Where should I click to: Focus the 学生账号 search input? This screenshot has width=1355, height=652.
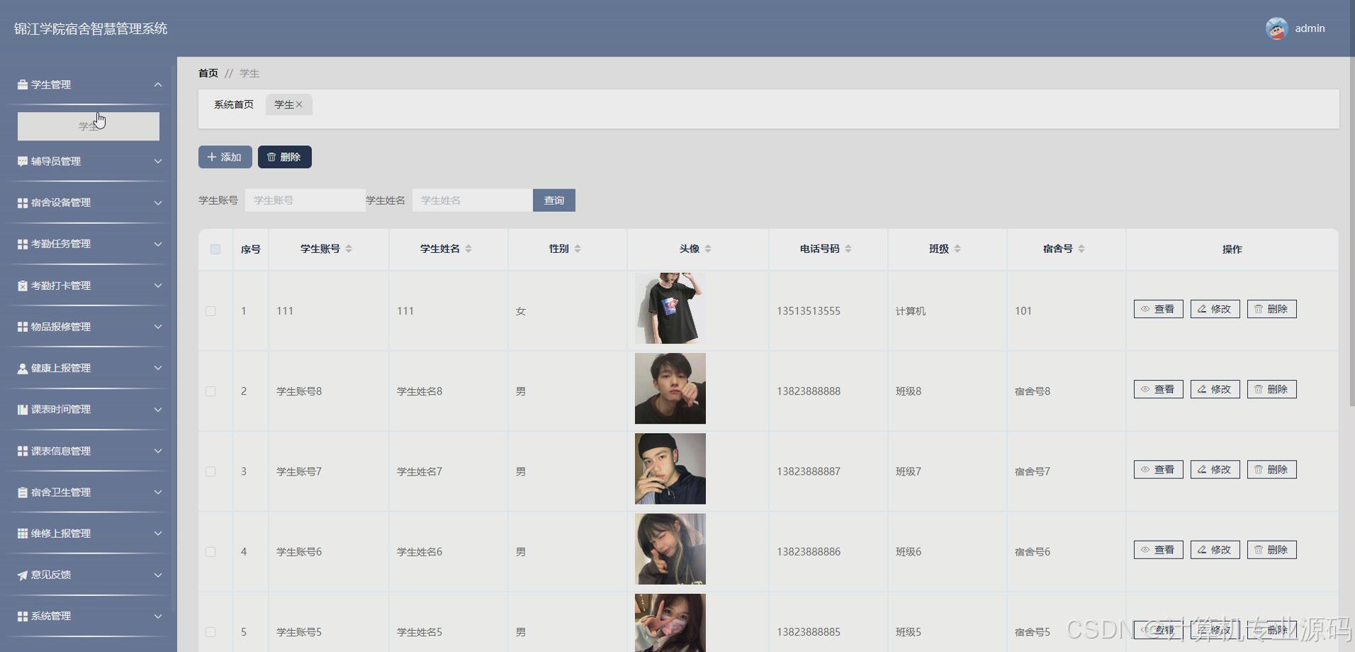point(305,201)
